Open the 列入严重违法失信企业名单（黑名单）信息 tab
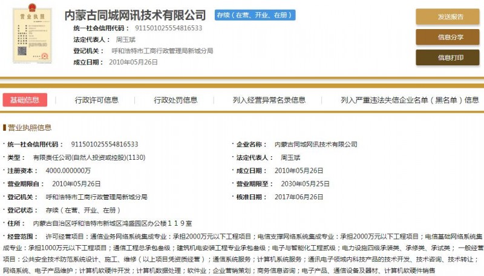The image size is (484, 276). 410,100
